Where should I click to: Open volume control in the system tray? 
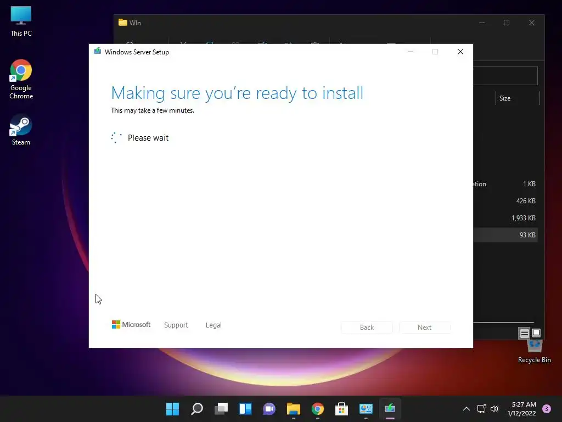[x=494, y=409]
